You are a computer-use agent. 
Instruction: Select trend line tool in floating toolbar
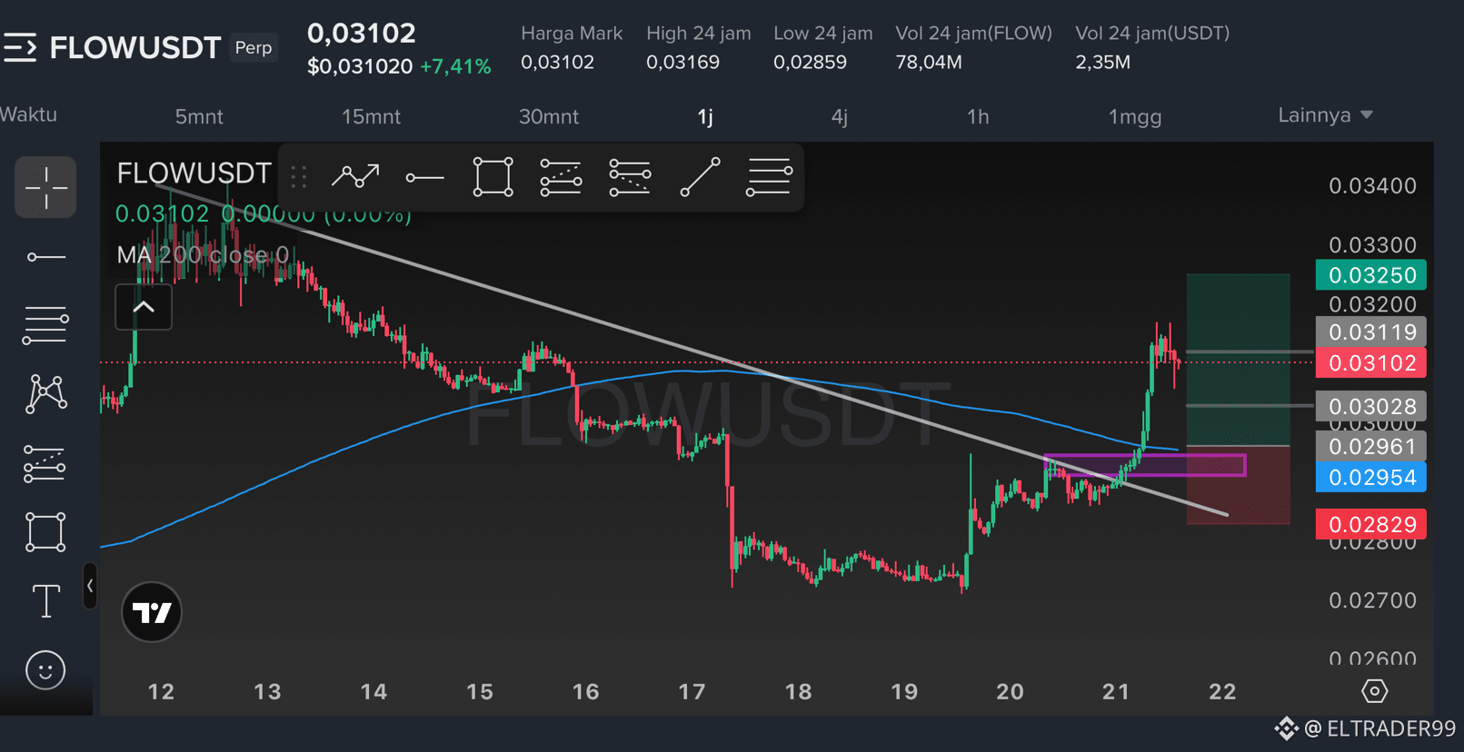point(700,177)
